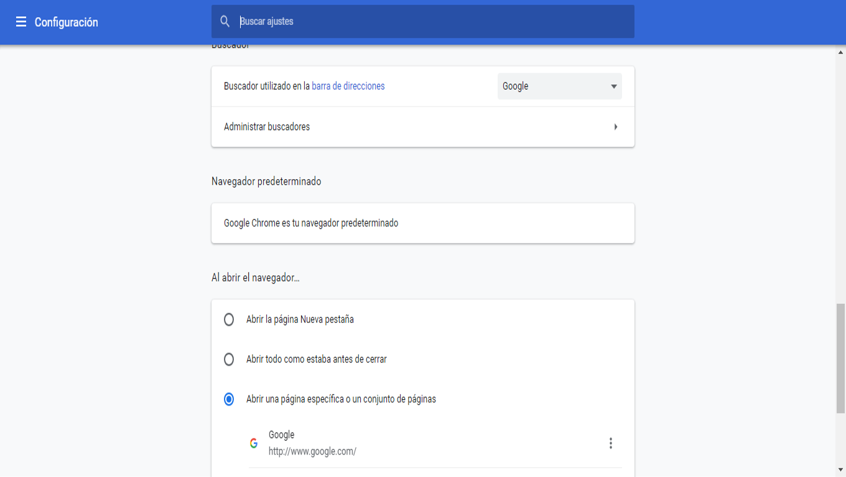Click scrollbar up arrow

coord(840,52)
